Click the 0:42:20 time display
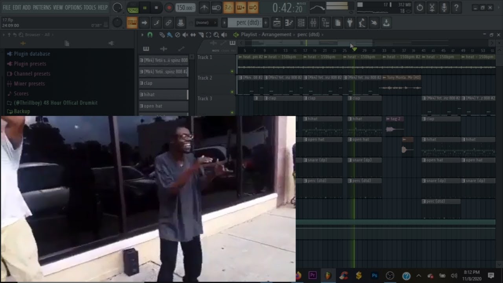Viewport: 503px width, 283px height. (x=288, y=8)
